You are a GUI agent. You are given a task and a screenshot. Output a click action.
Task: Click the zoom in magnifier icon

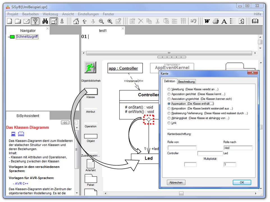point(110,21)
